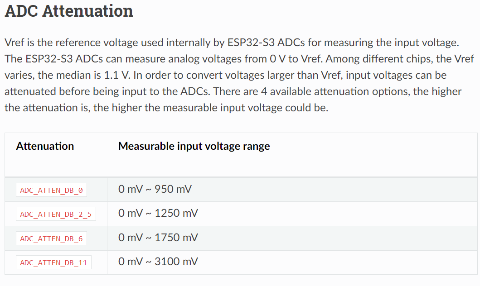The image size is (480, 286).
Task: Click the "Attenuation" column header
Action: [45, 146]
